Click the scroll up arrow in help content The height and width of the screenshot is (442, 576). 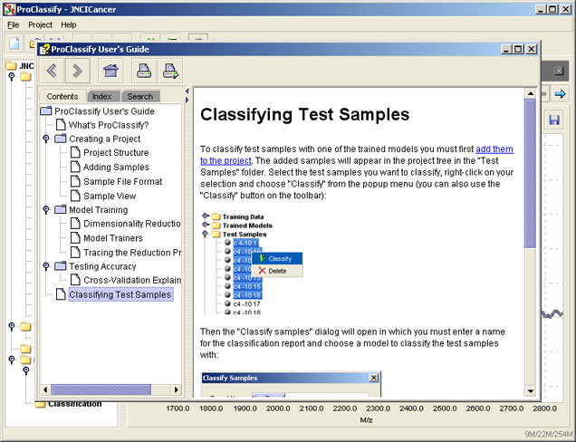[530, 93]
